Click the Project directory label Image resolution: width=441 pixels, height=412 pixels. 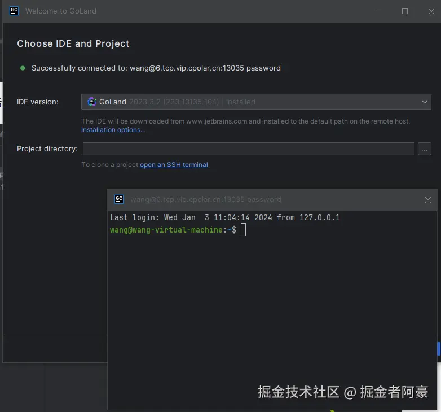pos(47,148)
